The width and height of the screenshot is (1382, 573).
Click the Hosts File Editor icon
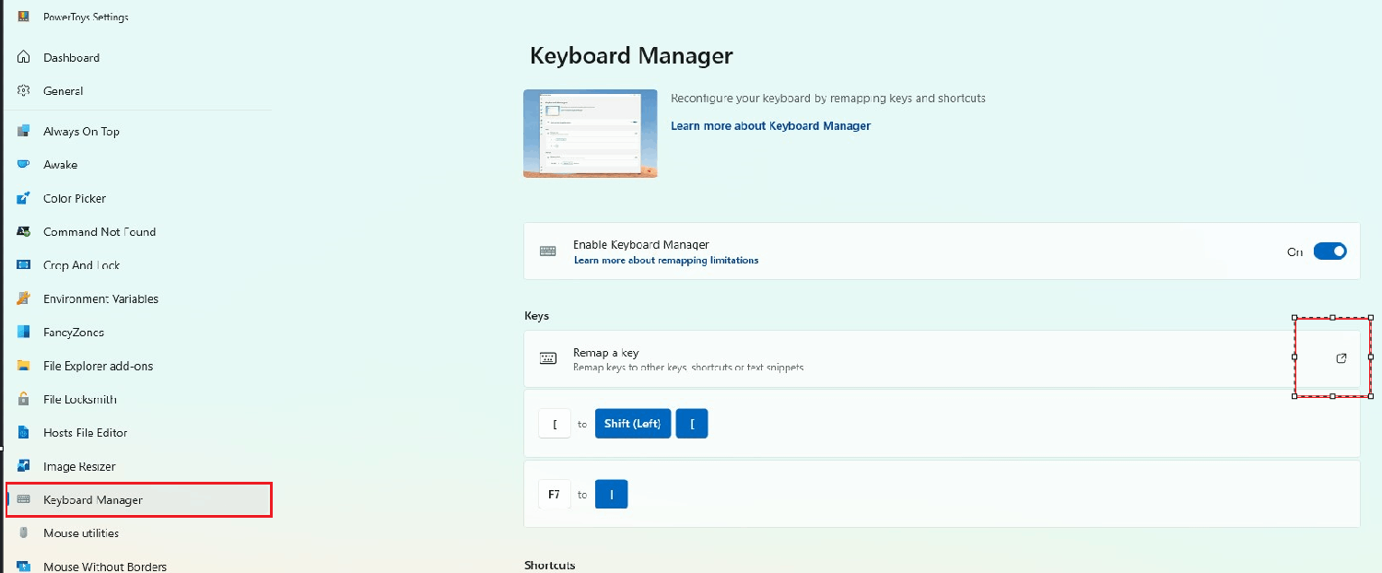pos(24,432)
